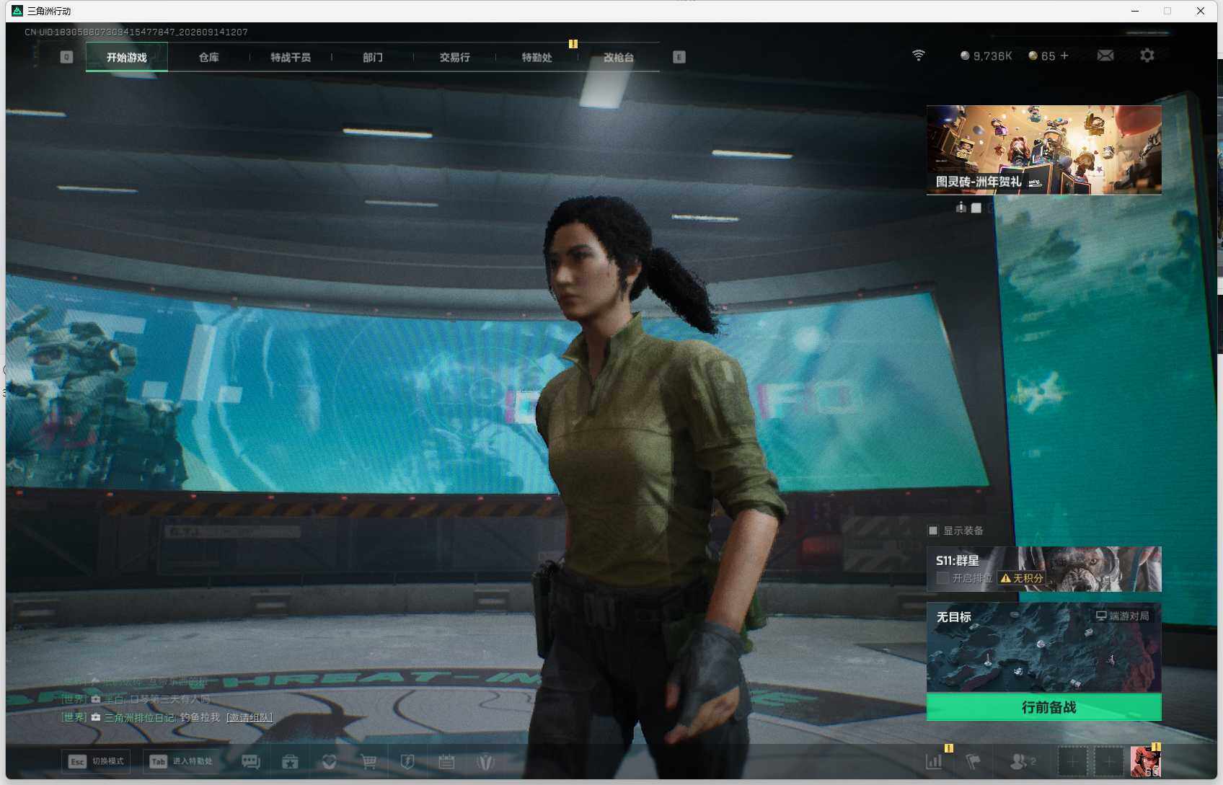Select the 无目标 map card

(1044, 647)
